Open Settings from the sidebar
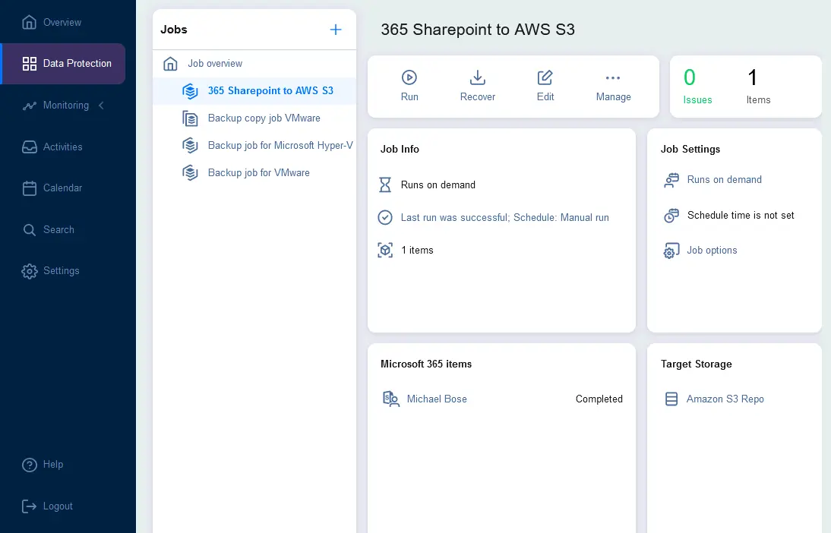This screenshot has height=533, width=831. pos(62,271)
